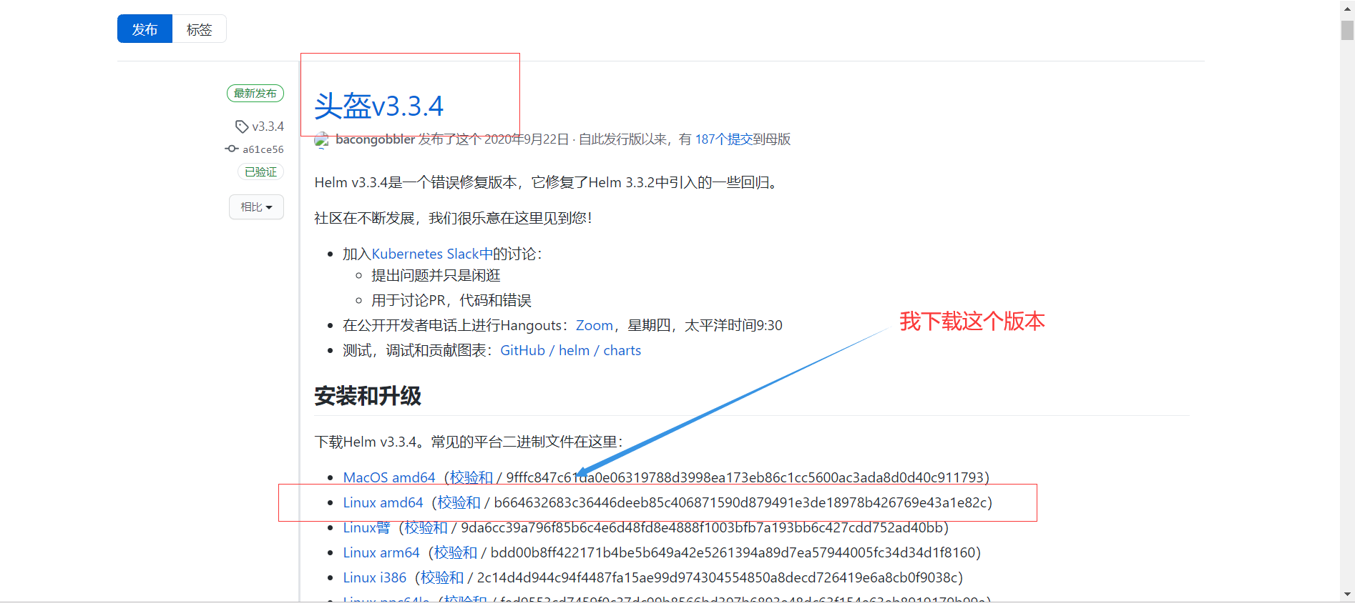1355x606 pixels.
Task: Open commit a61ce56 link
Action: (263, 149)
